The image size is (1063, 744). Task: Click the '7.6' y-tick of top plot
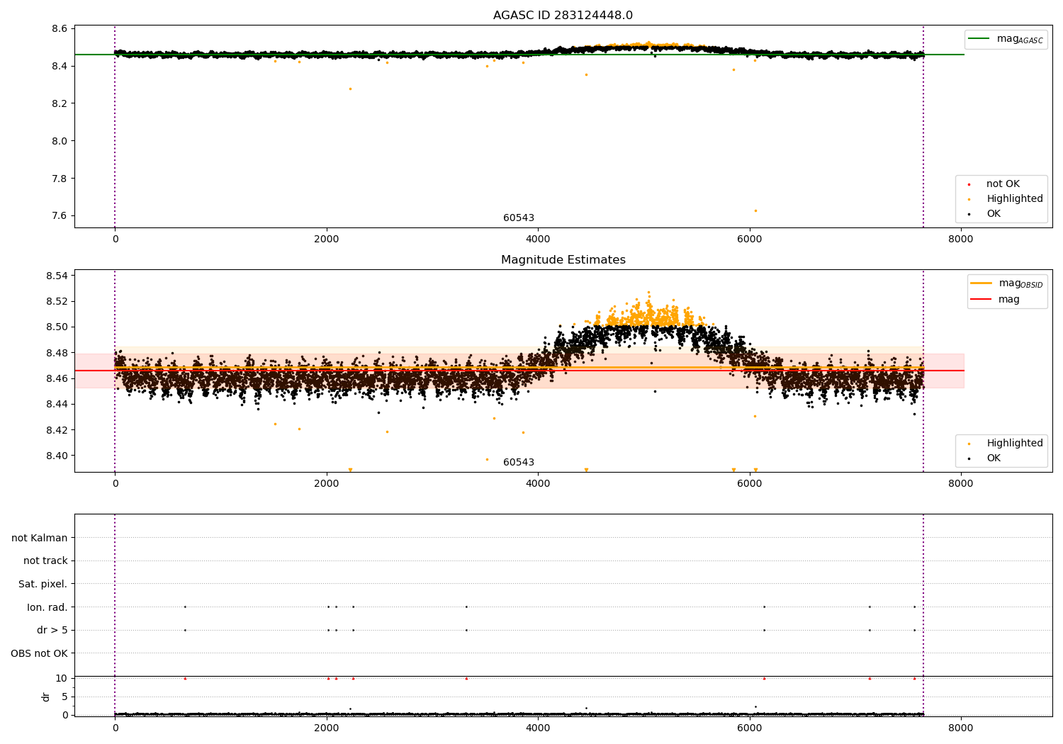tap(60, 216)
